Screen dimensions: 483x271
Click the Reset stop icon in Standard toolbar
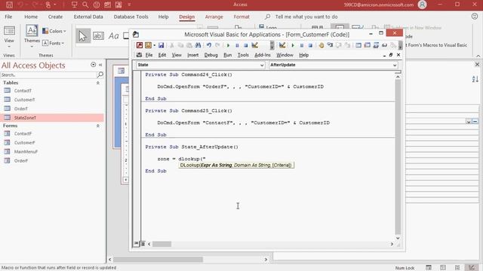(x=246, y=45)
